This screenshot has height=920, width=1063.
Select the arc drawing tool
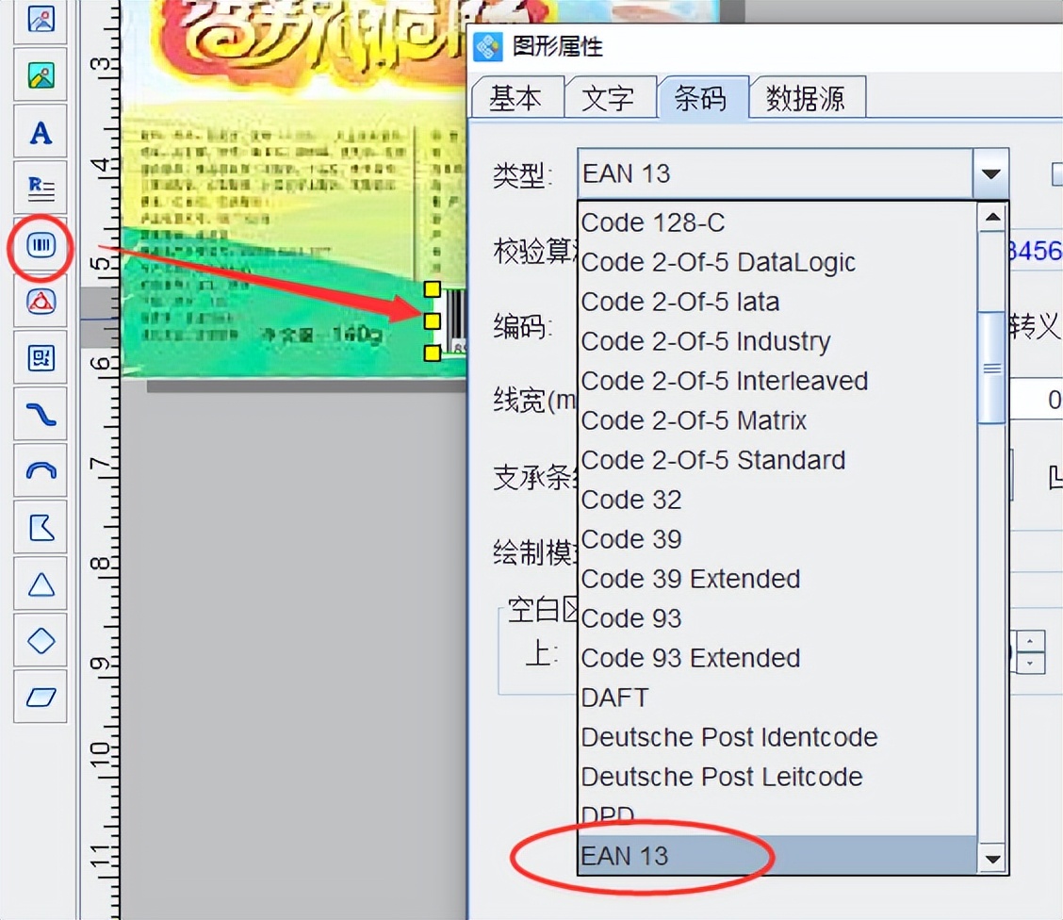41,470
